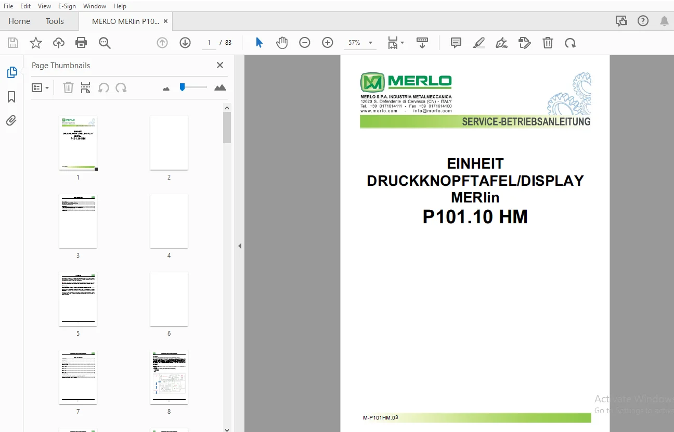
Task: Open the Page Thumbnails sidebar icon
Action: 11,72
